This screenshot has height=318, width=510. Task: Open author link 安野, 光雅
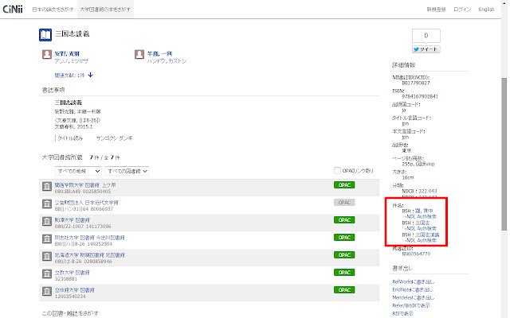(67, 53)
